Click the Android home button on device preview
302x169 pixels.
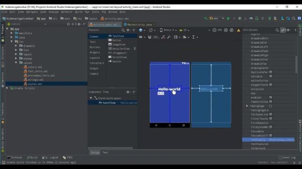click(170, 125)
